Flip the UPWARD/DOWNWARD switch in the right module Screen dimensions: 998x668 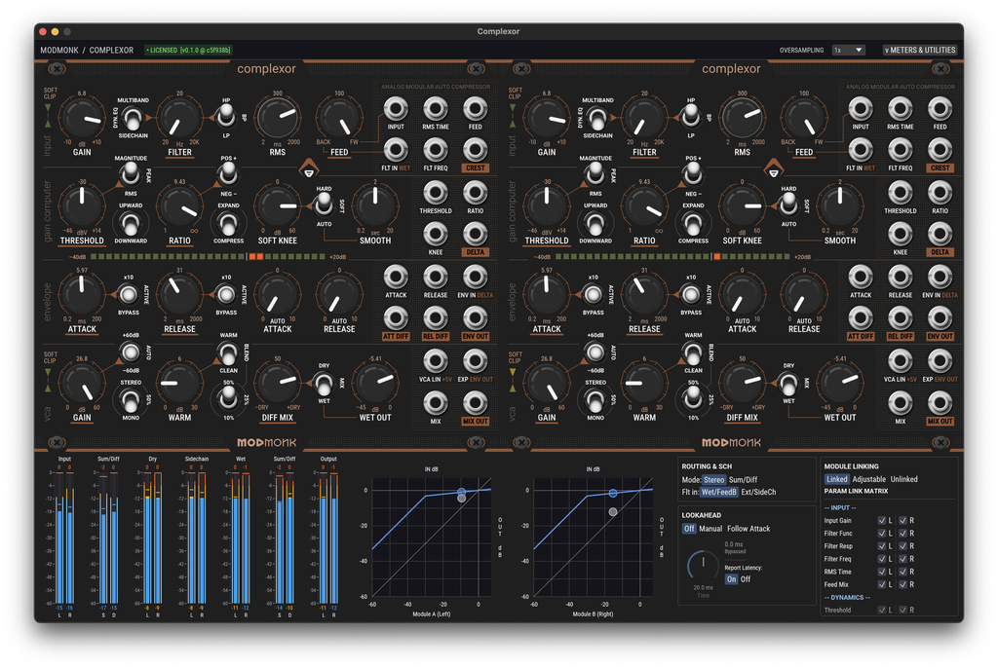click(595, 224)
